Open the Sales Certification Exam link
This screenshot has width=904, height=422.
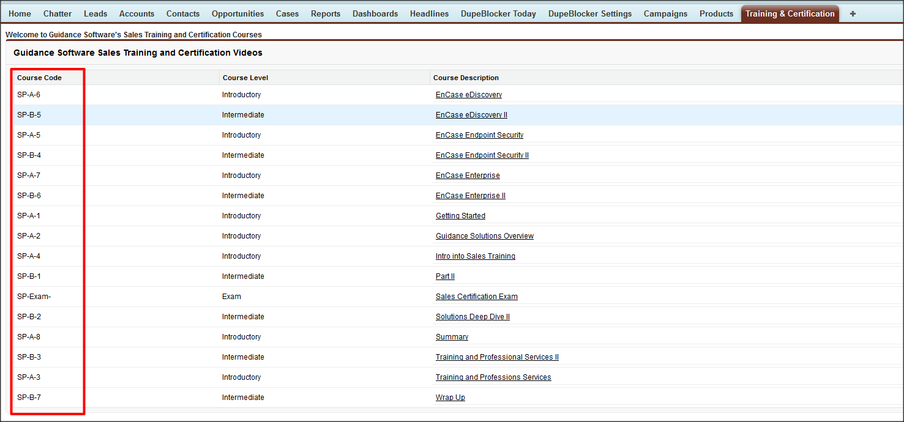tap(476, 297)
